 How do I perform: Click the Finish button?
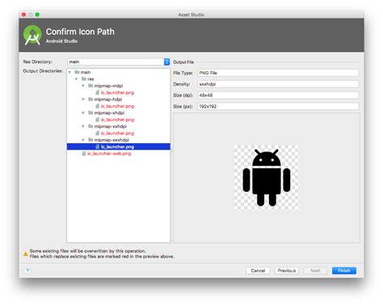(x=344, y=270)
